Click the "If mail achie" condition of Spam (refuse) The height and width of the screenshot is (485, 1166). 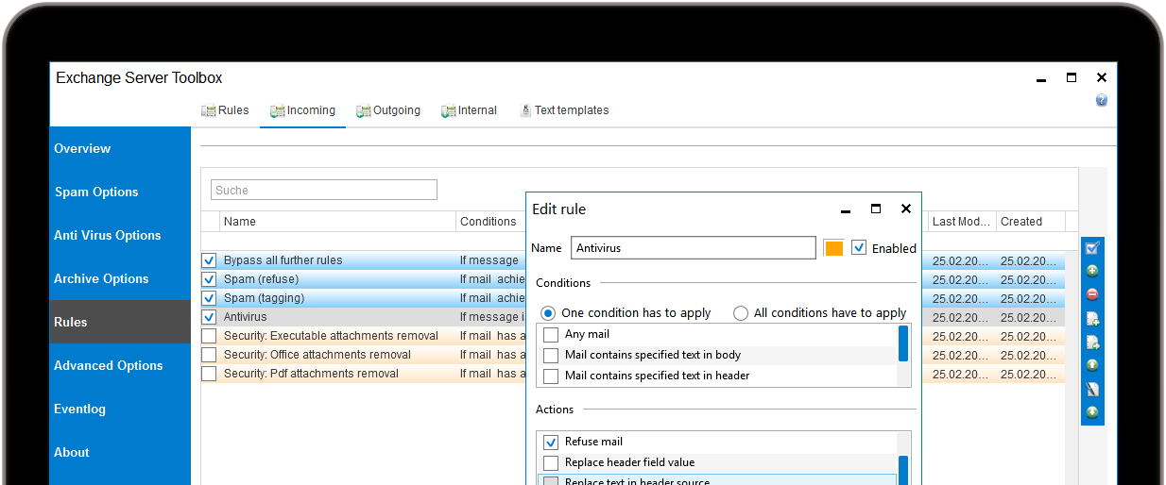tap(492, 279)
